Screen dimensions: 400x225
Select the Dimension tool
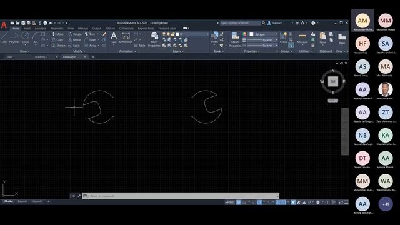(x=126, y=37)
